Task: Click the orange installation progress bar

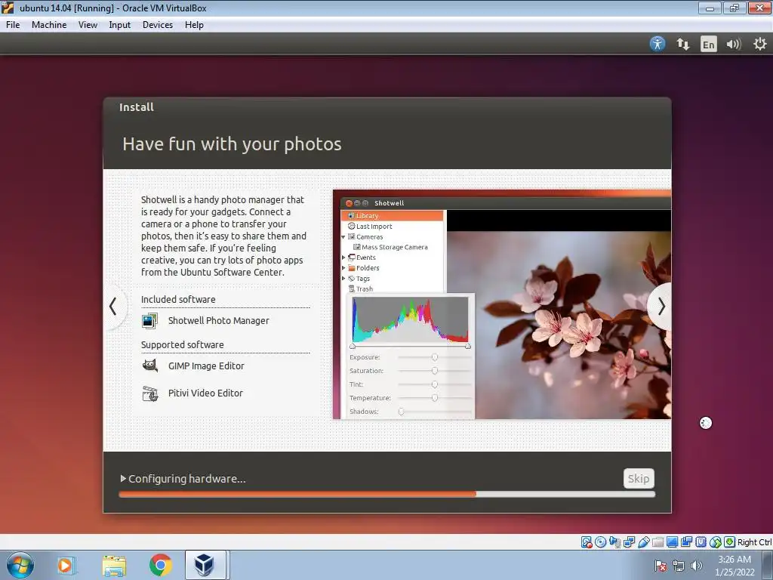Action: coord(387,494)
